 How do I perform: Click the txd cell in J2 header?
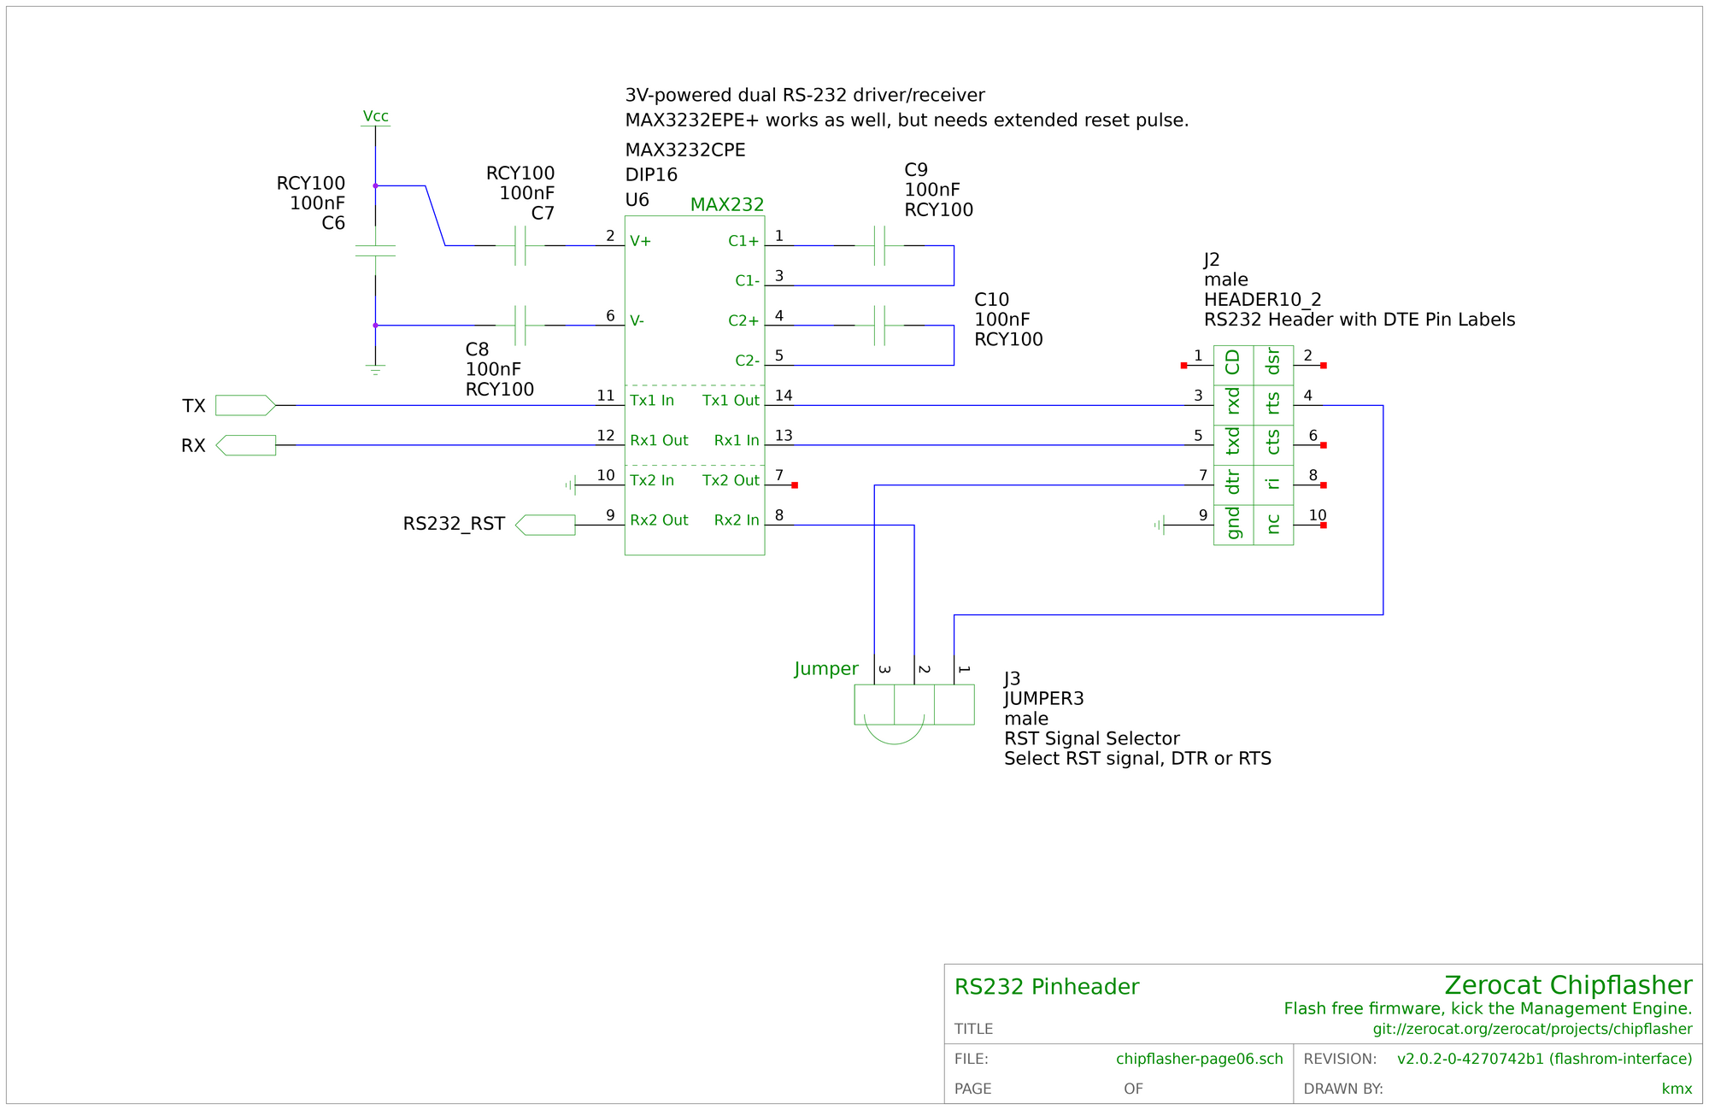coord(1233,445)
